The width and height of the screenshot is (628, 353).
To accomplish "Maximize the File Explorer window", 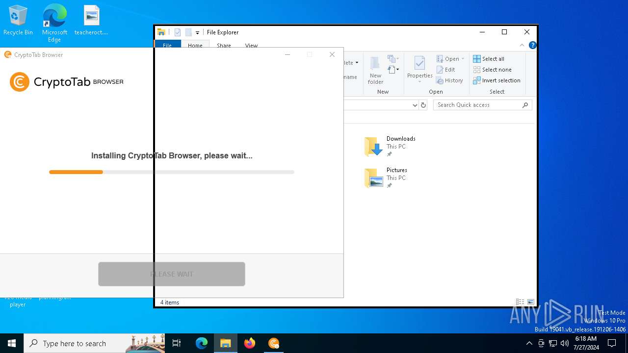I will click(x=504, y=32).
